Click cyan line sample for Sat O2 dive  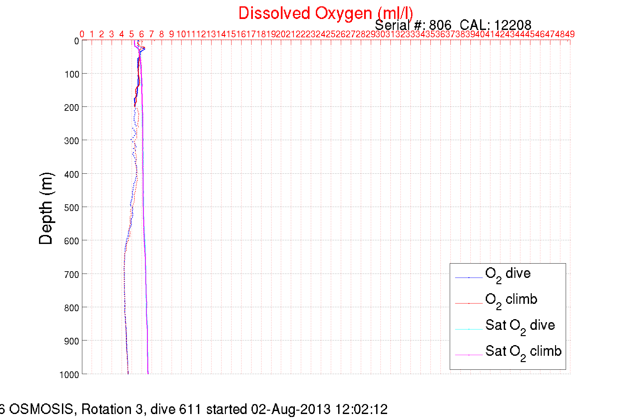tap(469, 329)
